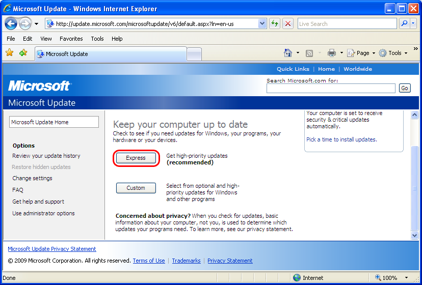
Task: Click the Back navigation arrow button
Action: click(x=11, y=23)
